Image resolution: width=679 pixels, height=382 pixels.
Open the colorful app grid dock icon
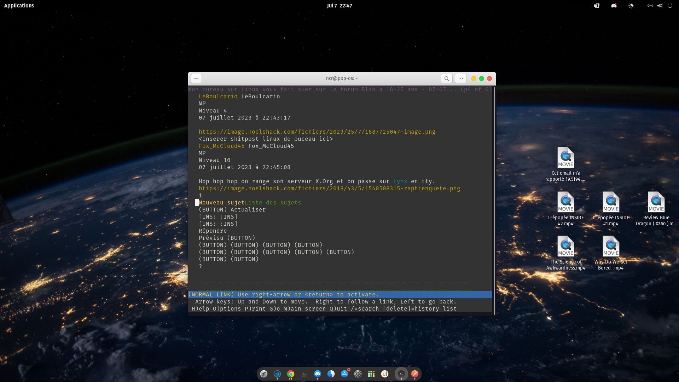pyautogui.click(x=371, y=374)
